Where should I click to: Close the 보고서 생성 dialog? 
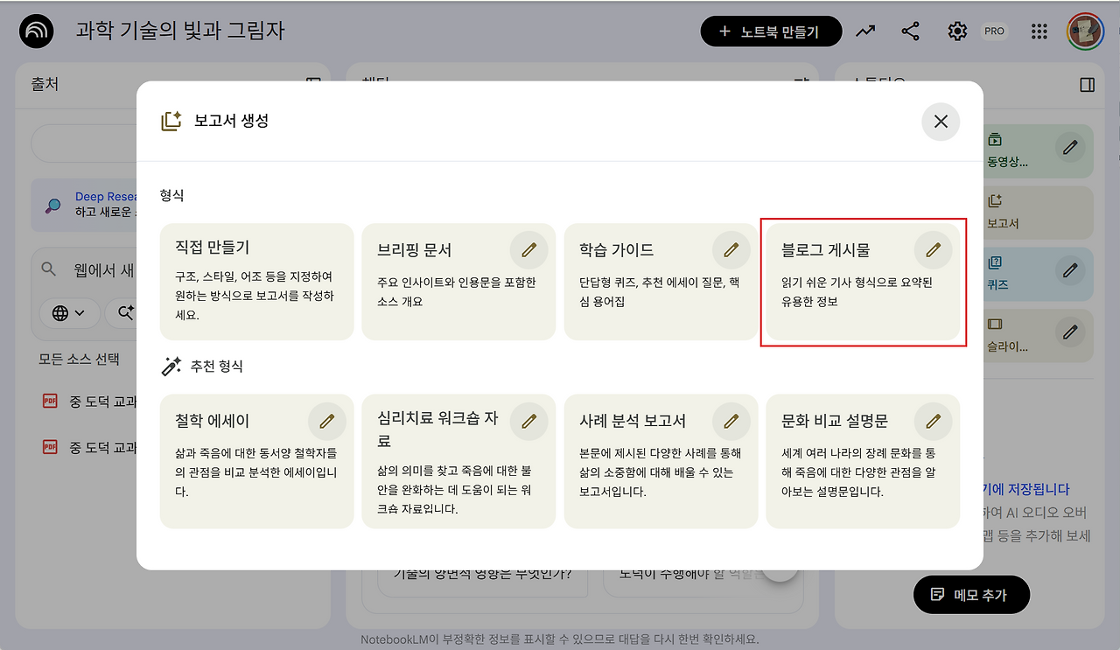[x=941, y=122]
